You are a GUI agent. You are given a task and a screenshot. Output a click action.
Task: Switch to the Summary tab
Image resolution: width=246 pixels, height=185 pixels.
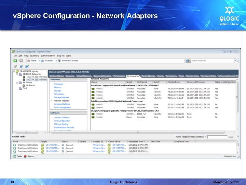tap(70, 76)
